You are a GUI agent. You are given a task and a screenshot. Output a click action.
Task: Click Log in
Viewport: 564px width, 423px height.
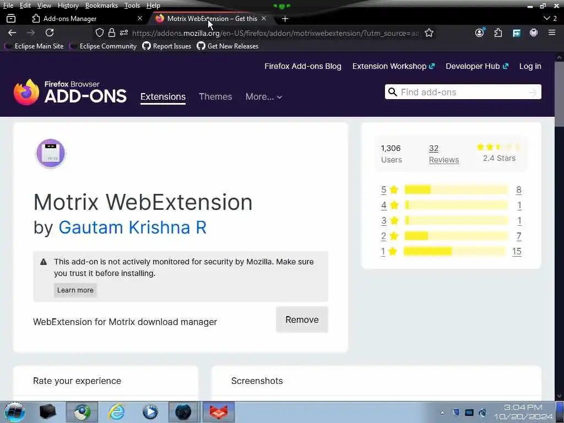coord(530,66)
